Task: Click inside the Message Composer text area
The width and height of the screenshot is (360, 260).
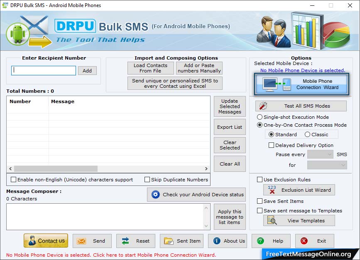Action: [105, 217]
